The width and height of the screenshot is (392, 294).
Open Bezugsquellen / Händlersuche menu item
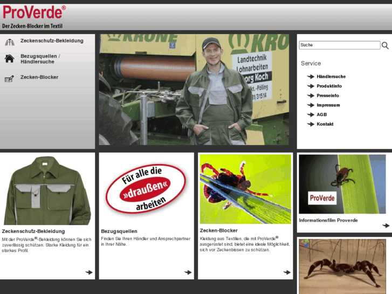click(40, 59)
